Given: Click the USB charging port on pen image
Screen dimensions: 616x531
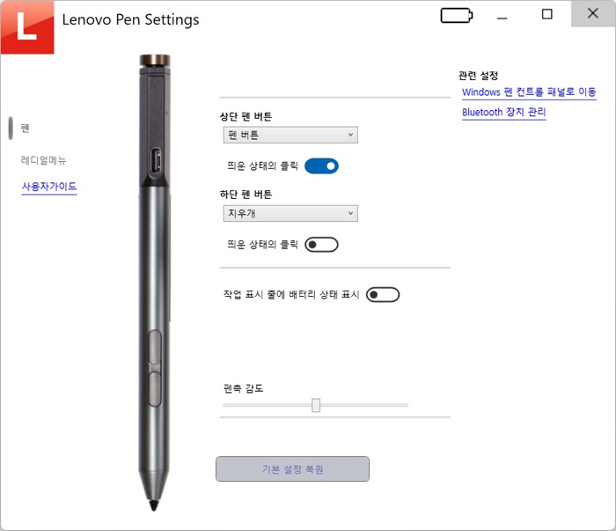Looking at the screenshot, I should tap(156, 160).
